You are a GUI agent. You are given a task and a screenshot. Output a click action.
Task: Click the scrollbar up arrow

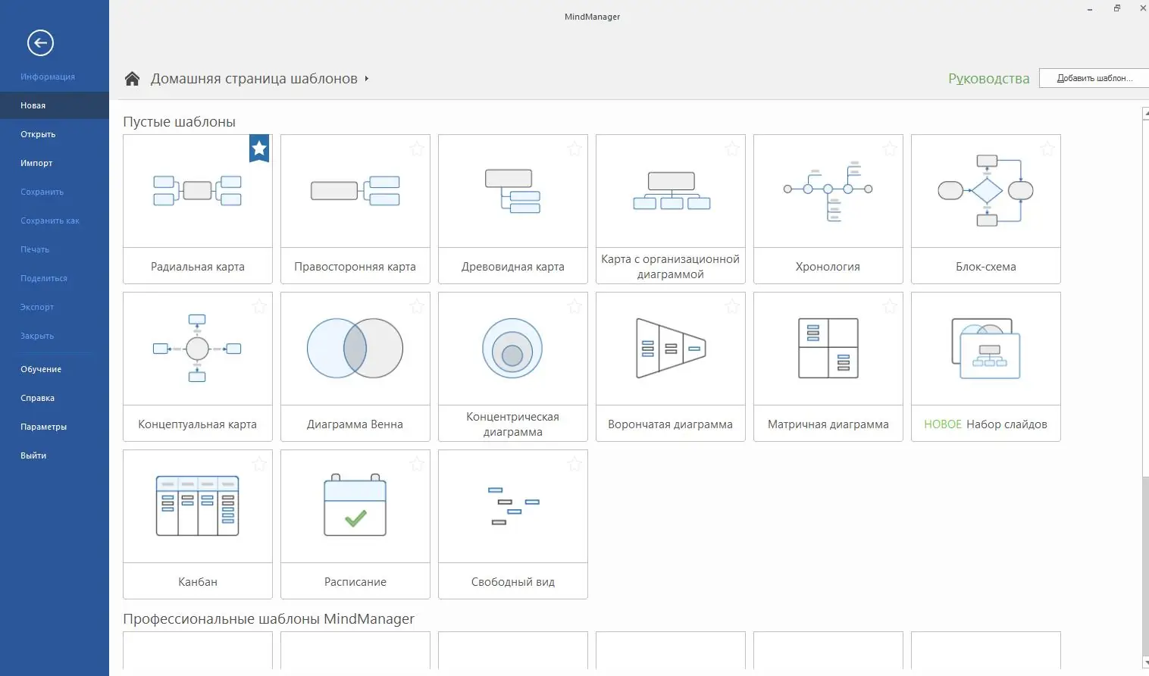pos(1145,113)
